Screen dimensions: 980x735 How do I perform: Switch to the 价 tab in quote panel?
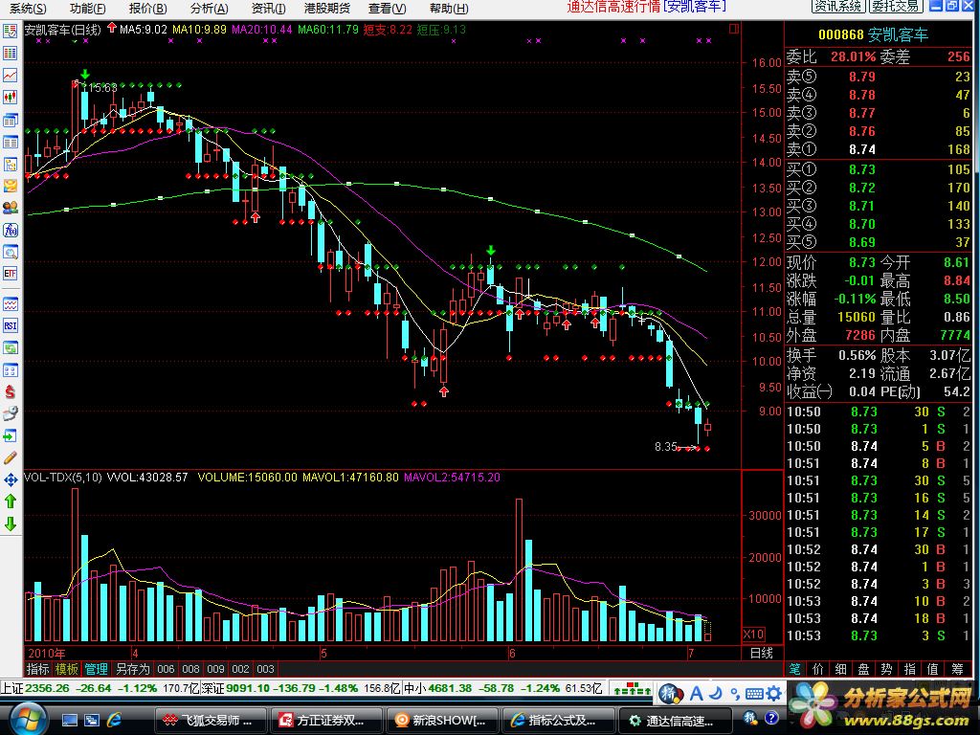818,669
